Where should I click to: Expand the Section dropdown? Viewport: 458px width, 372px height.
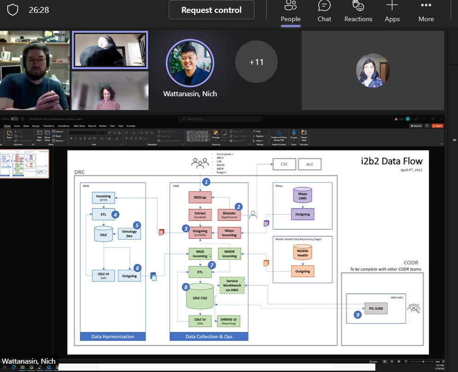pos(58,141)
